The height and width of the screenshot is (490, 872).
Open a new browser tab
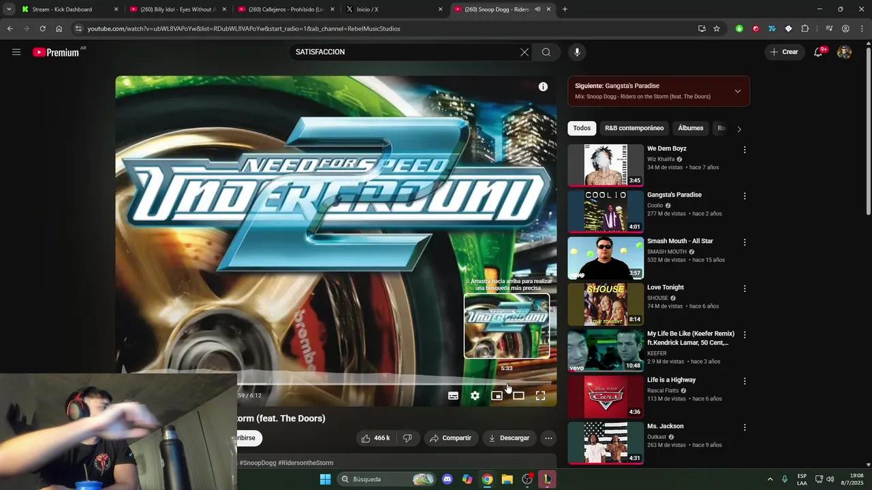point(565,10)
